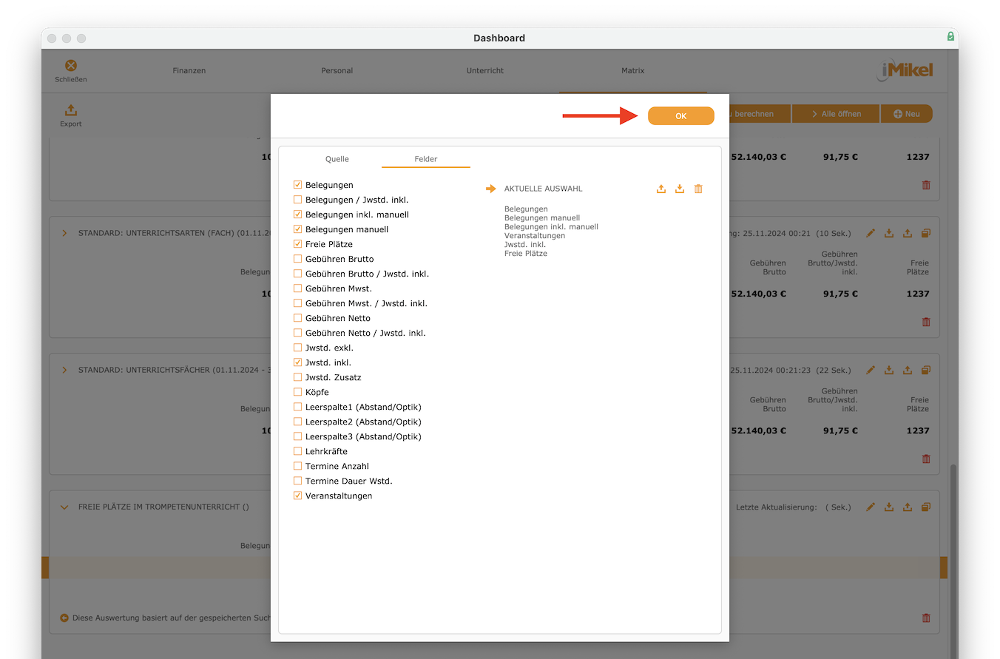Confirm the dialog with the OK button

click(681, 116)
